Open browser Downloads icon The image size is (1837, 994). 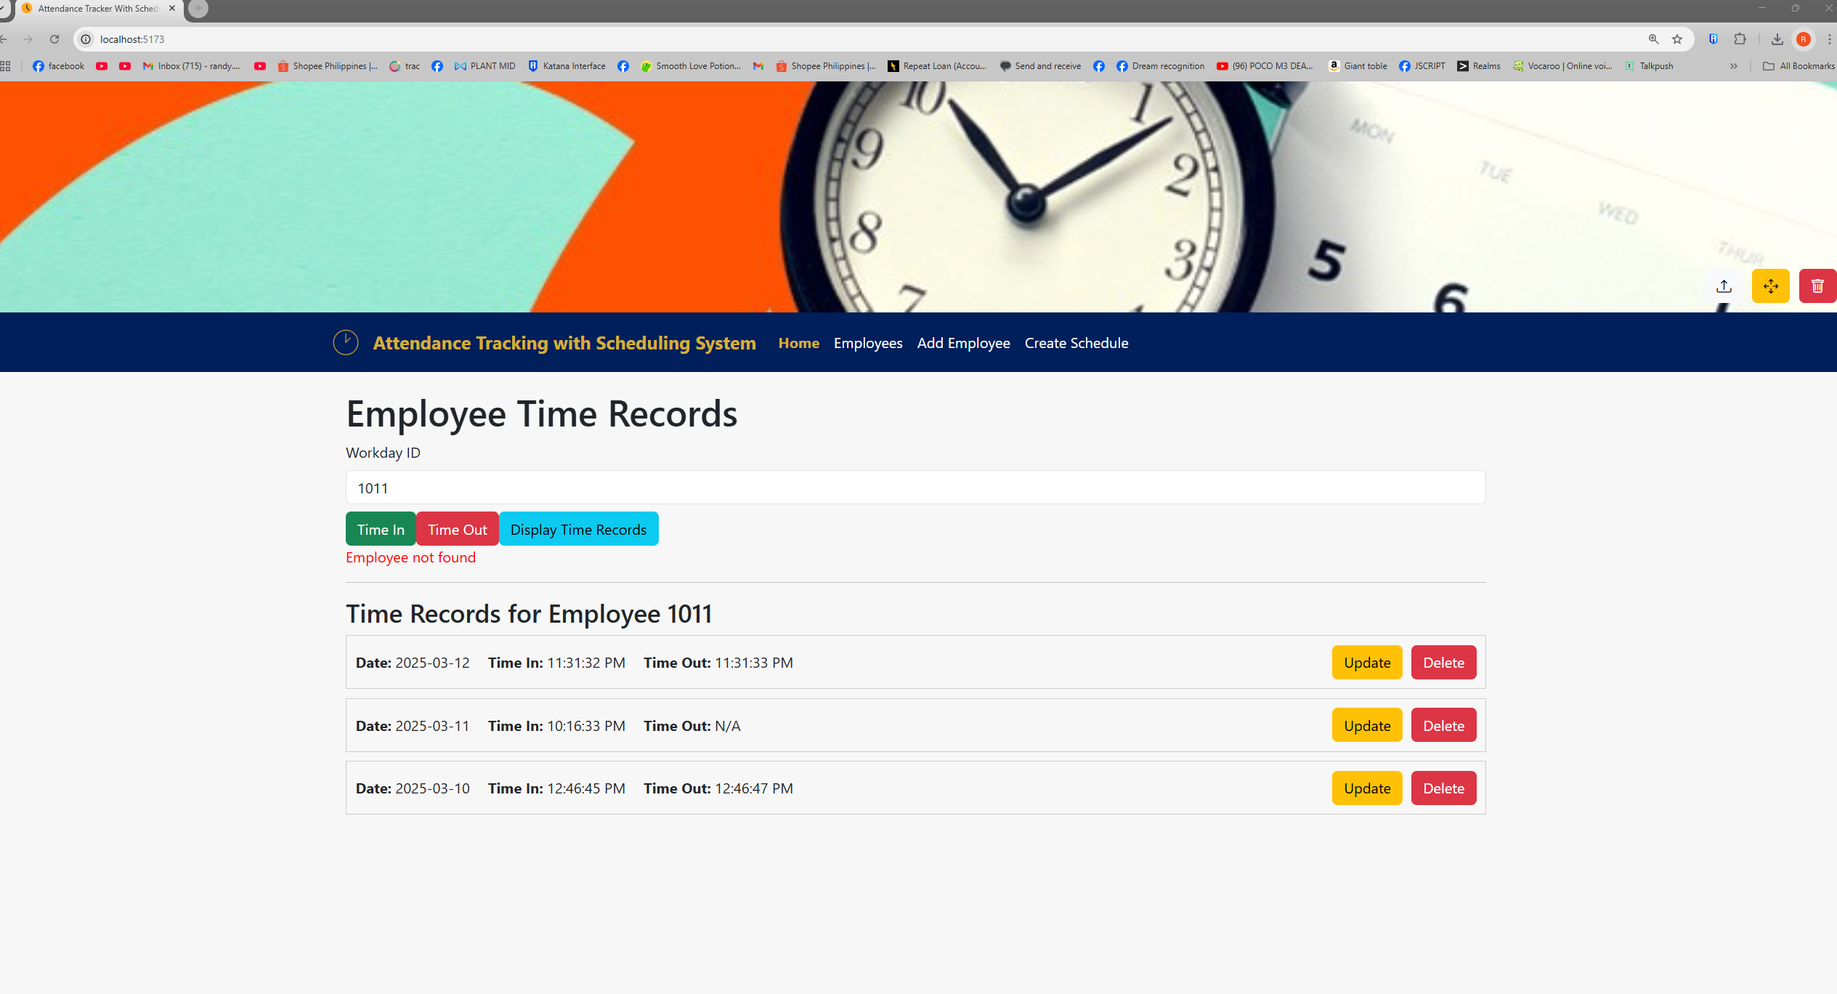pyautogui.click(x=1777, y=39)
